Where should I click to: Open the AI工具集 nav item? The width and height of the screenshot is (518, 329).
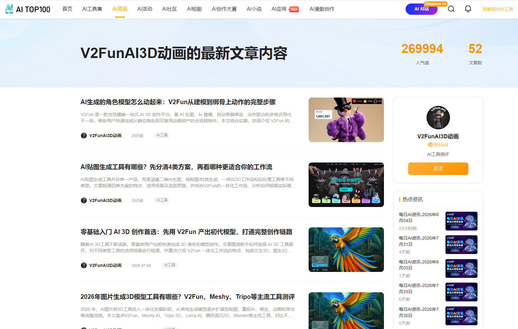tap(92, 9)
